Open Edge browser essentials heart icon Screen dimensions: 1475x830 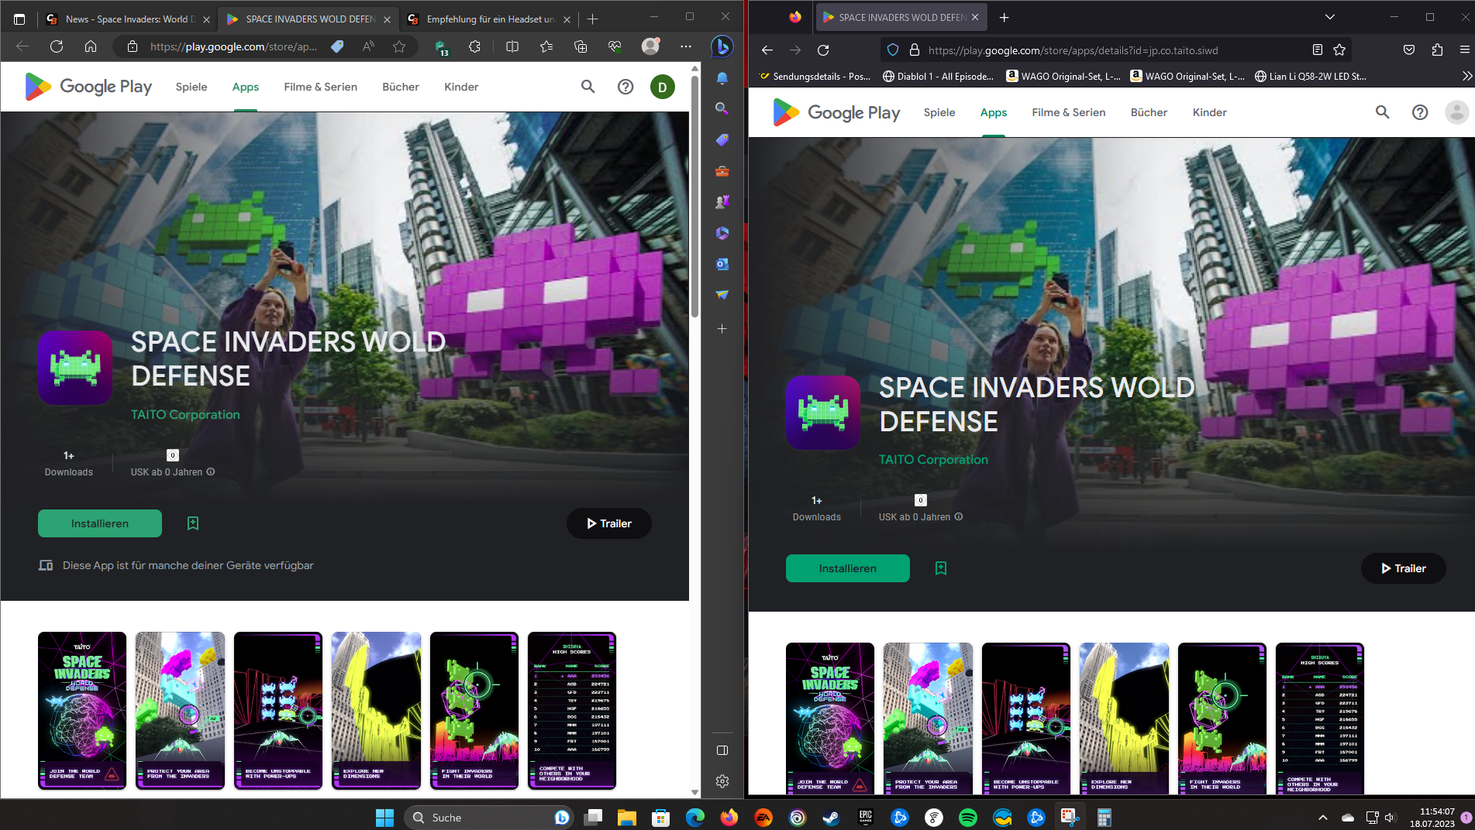point(615,46)
